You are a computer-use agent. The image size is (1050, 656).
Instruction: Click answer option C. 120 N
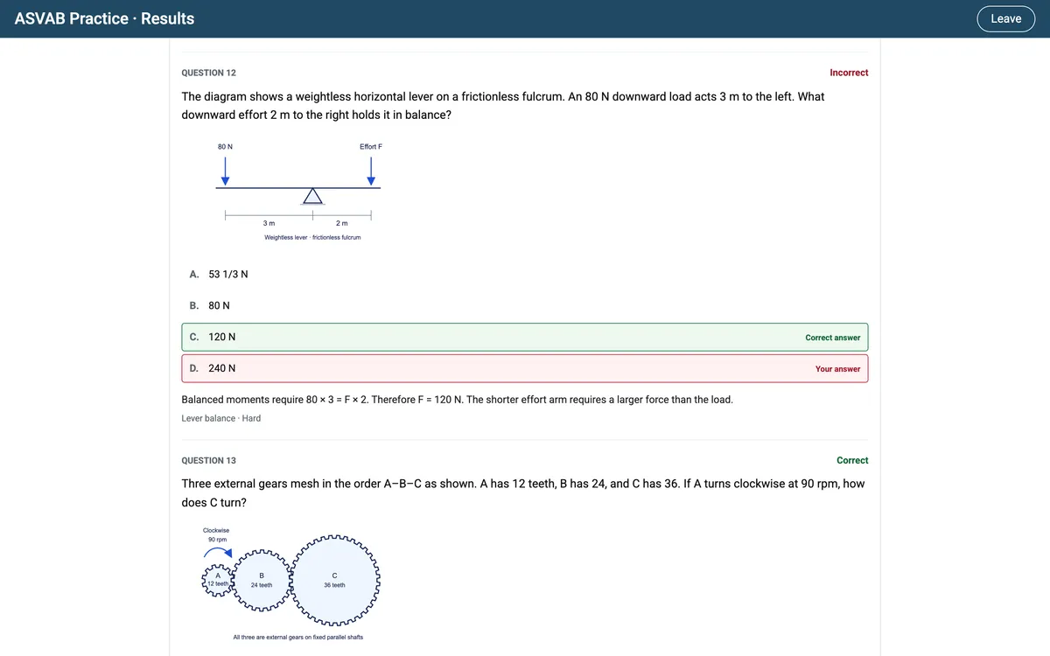524,337
